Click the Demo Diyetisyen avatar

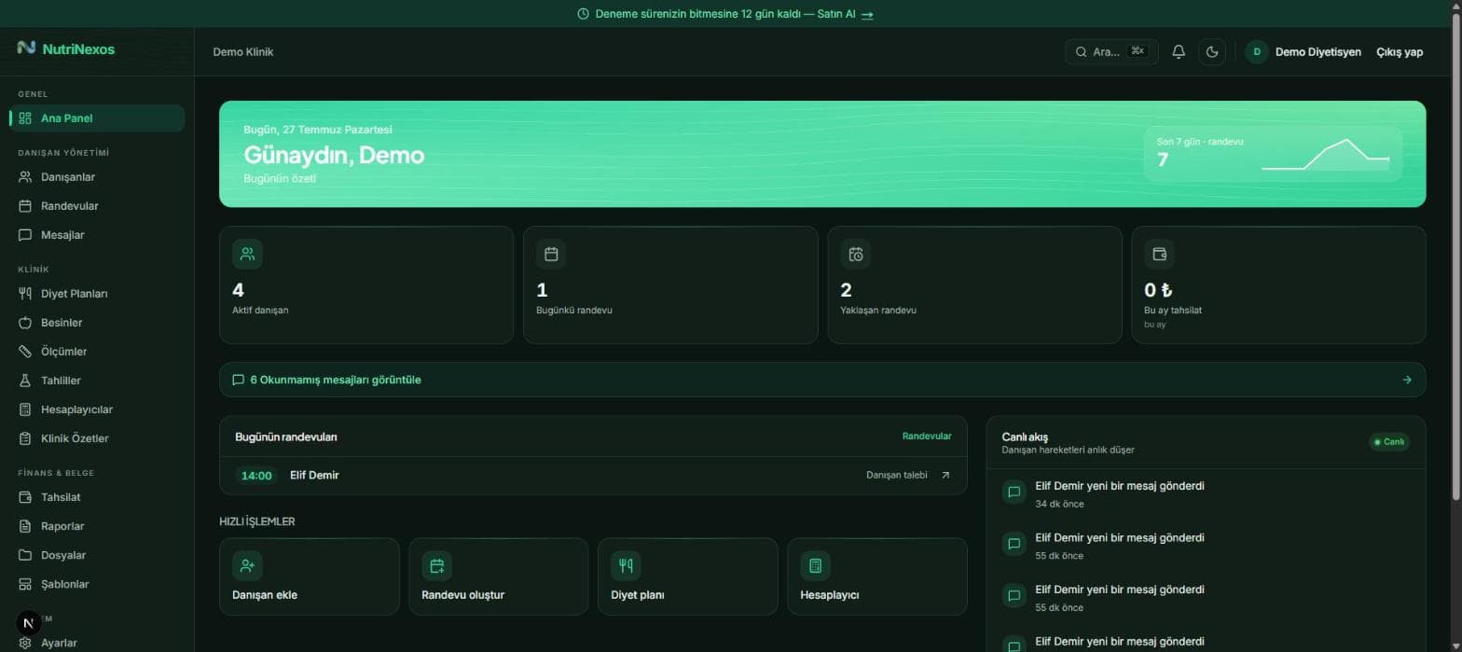coord(1256,52)
